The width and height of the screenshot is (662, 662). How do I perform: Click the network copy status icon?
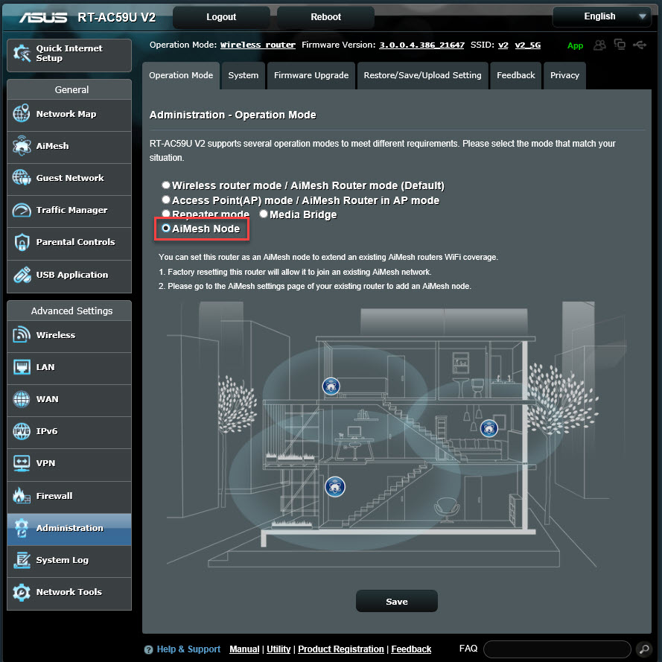(620, 45)
